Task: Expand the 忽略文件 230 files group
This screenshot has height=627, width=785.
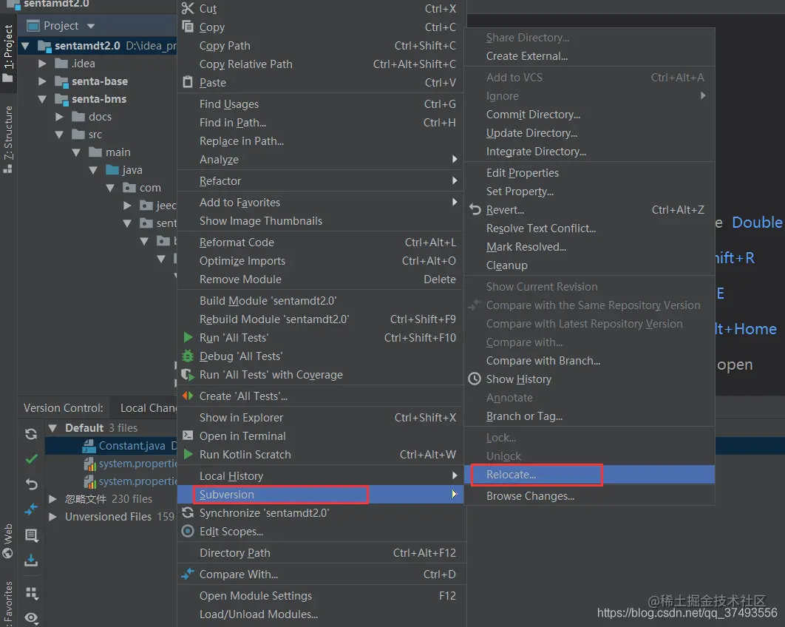Action: click(x=52, y=499)
